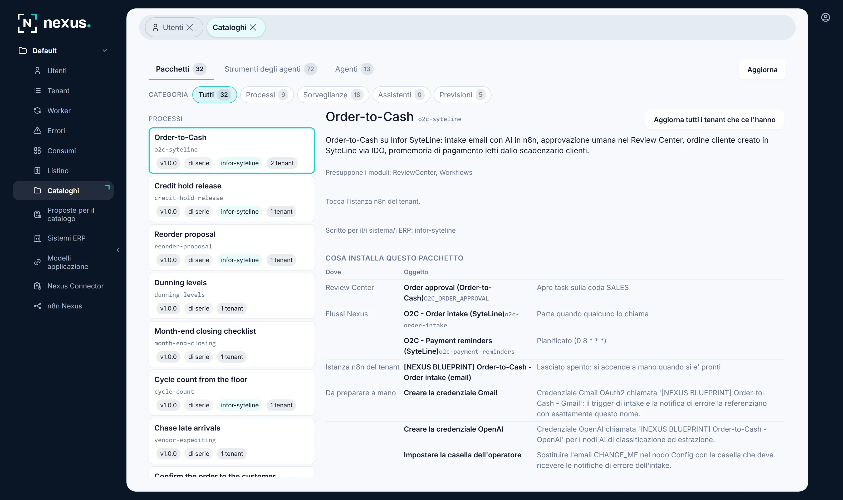This screenshot has height=500, width=843.
Task: Close the Utenti tab chip
Action: pos(190,27)
